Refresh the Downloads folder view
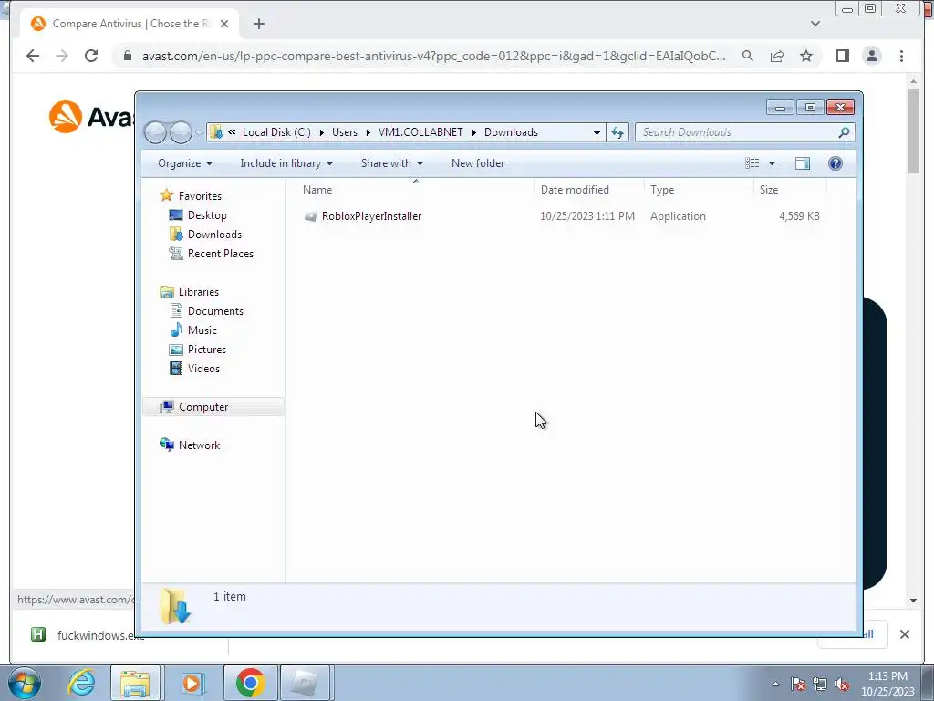 pyautogui.click(x=617, y=132)
